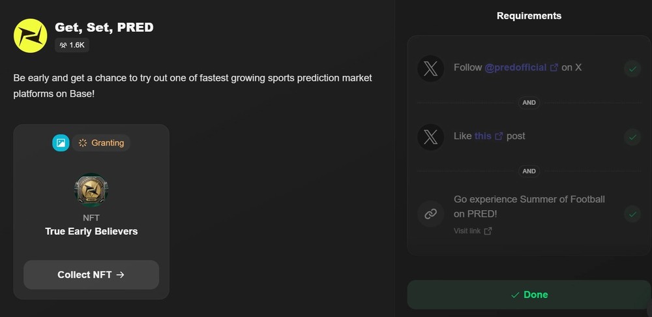Click the chain link icon for Summer of Football
This screenshot has width=652, height=317.
point(431,214)
